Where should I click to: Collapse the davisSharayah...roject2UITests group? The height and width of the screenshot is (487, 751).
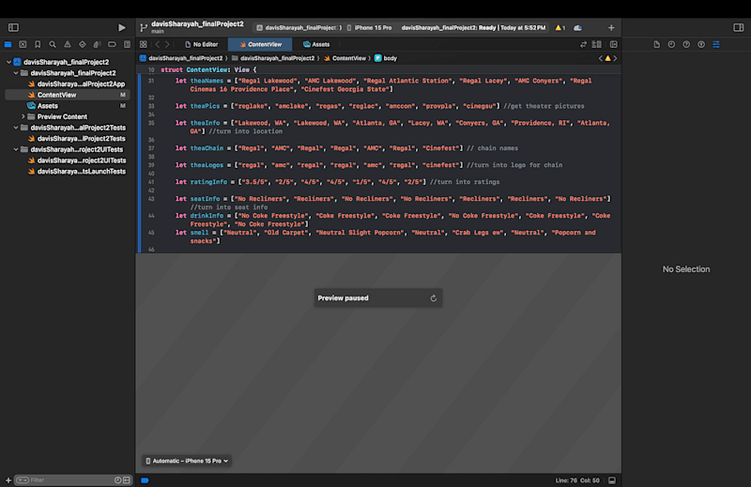coord(16,149)
